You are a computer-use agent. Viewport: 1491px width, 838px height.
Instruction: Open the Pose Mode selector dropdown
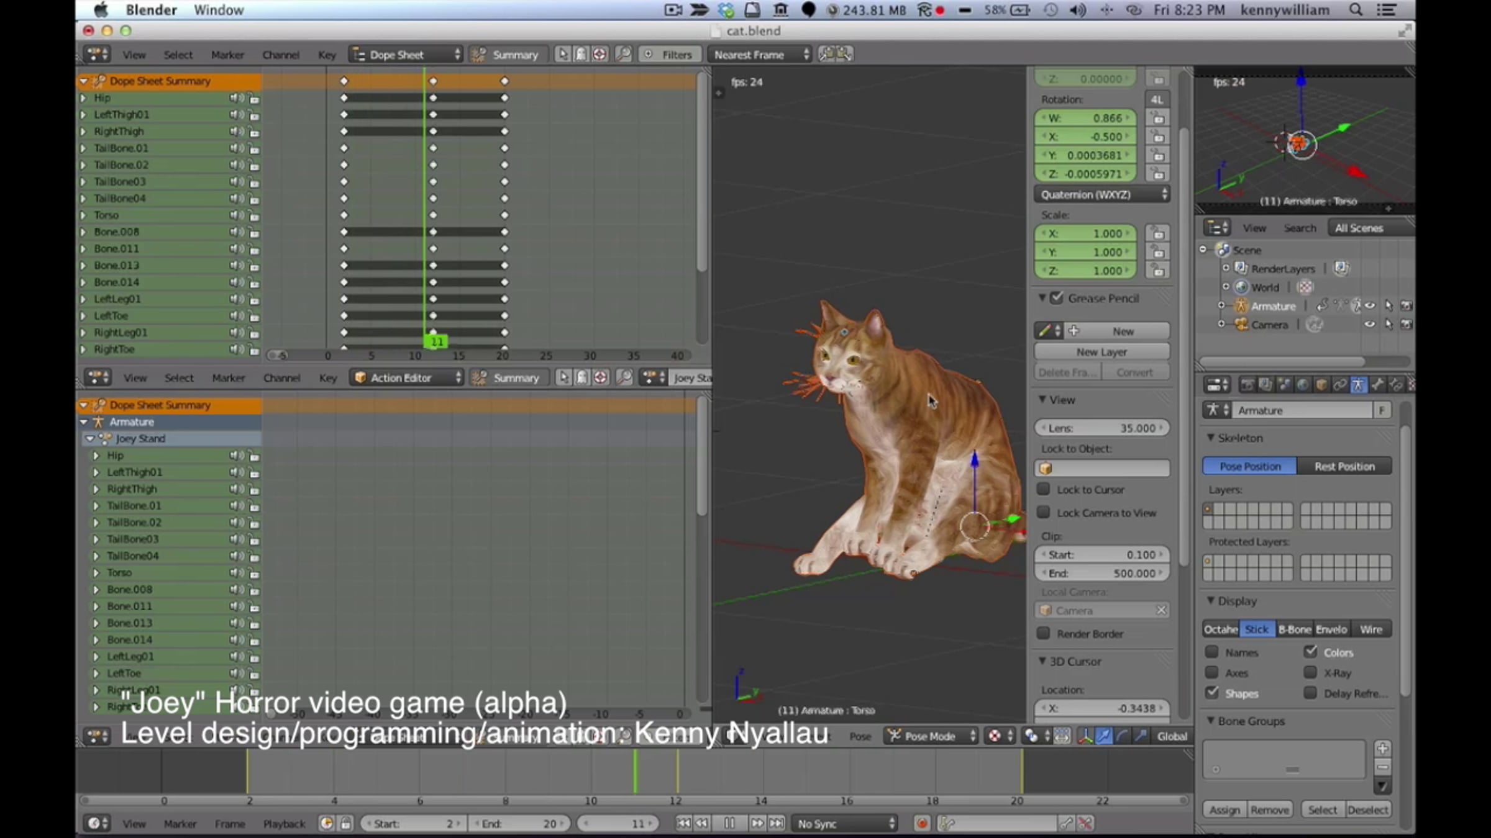[x=931, y=736]
